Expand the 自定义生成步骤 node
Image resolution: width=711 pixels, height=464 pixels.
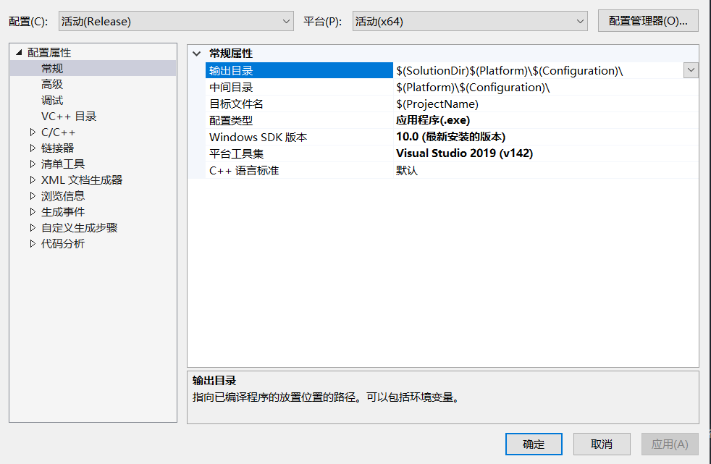click(32, 227)
